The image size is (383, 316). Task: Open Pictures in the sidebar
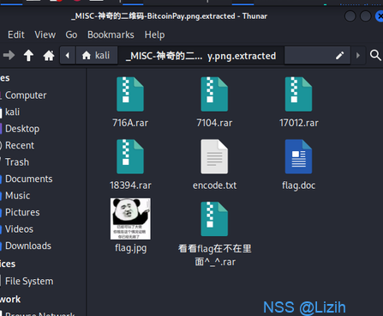pyautogui.click(x=22, y=212)
